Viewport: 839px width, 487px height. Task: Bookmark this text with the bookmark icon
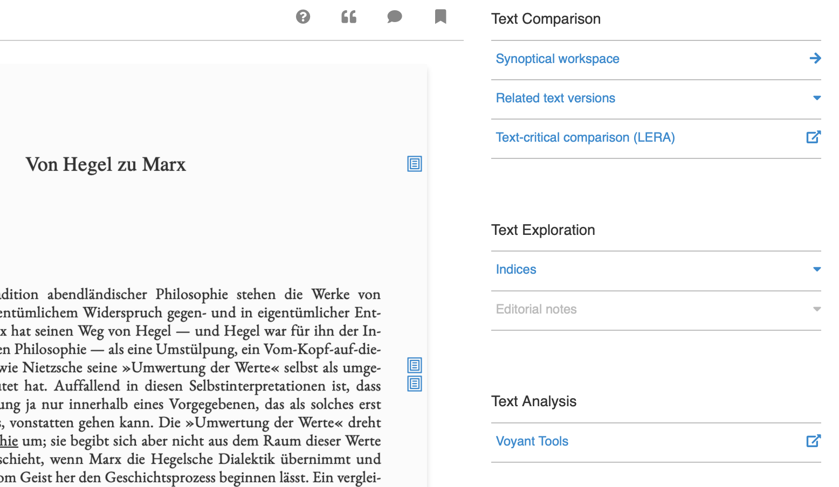441,17
